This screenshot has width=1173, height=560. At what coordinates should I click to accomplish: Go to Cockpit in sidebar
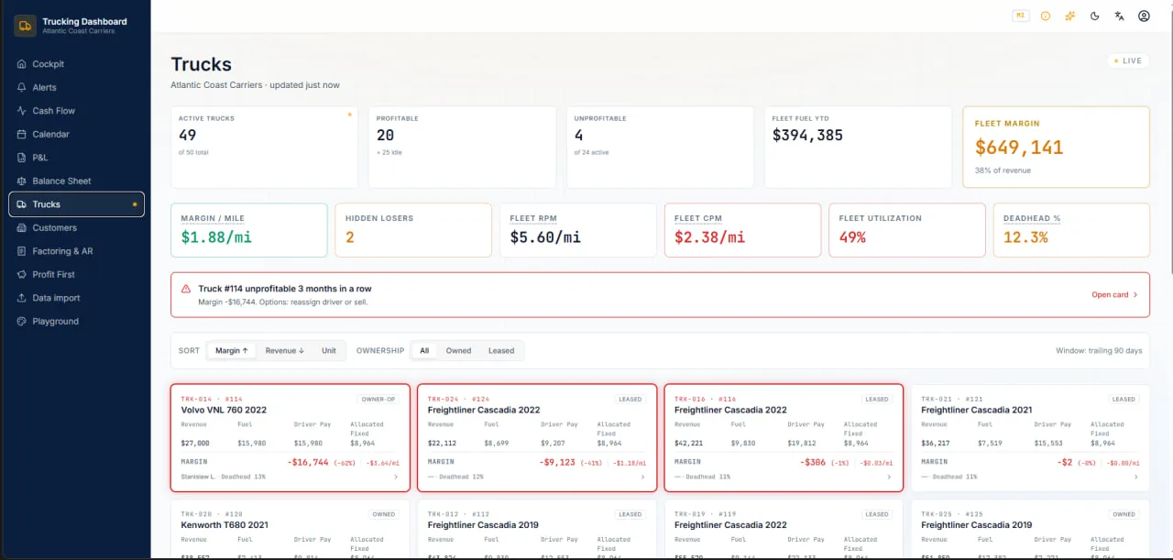click(76, 64)
